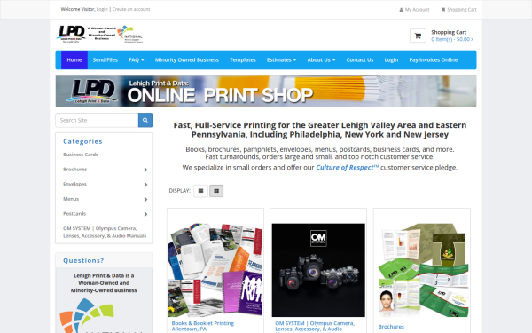Open the Estimates dropdown menu

281,59
